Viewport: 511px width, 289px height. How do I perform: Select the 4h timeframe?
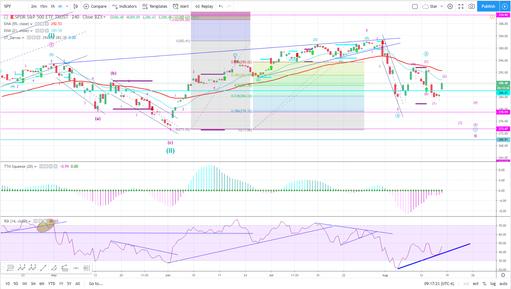tap(60, 6)
